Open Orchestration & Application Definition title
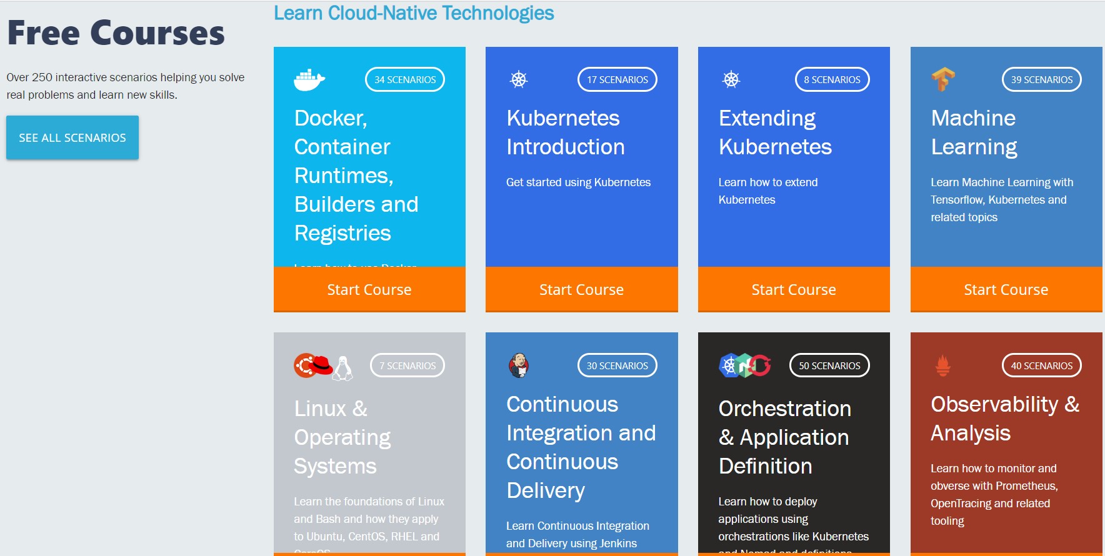Screen dimensions: 1105x556 (785, 437)
